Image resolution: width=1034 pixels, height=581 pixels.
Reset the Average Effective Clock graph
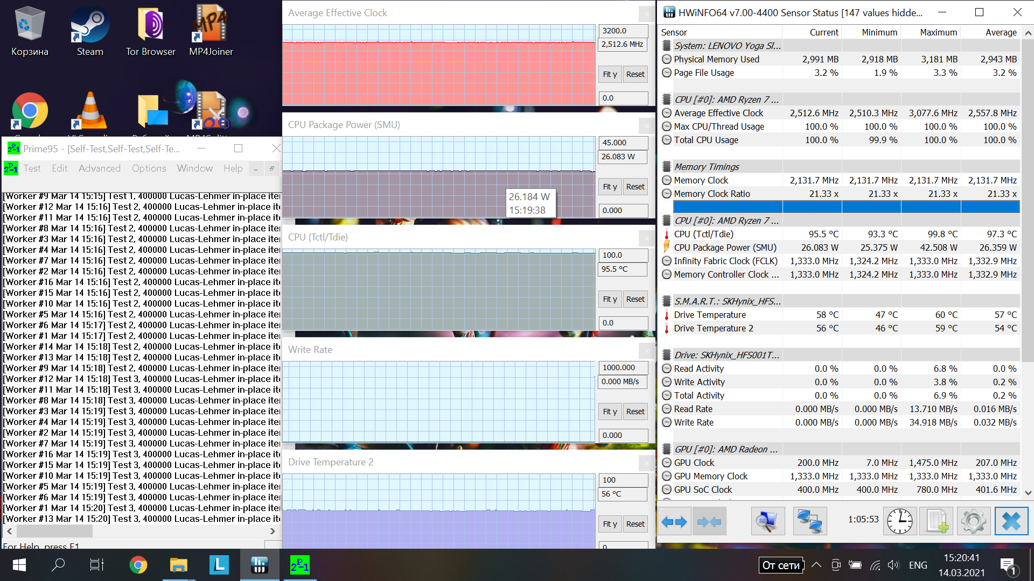[635, 74]
